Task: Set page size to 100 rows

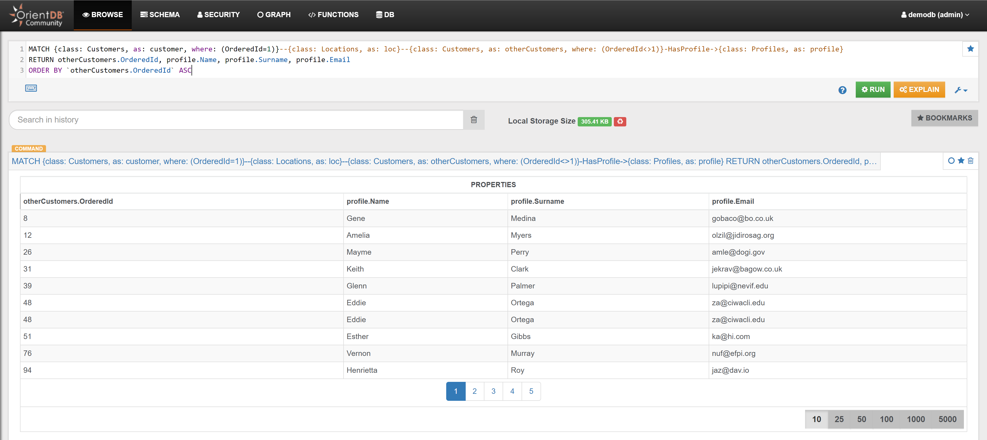Action: click(x=886, y=419)
